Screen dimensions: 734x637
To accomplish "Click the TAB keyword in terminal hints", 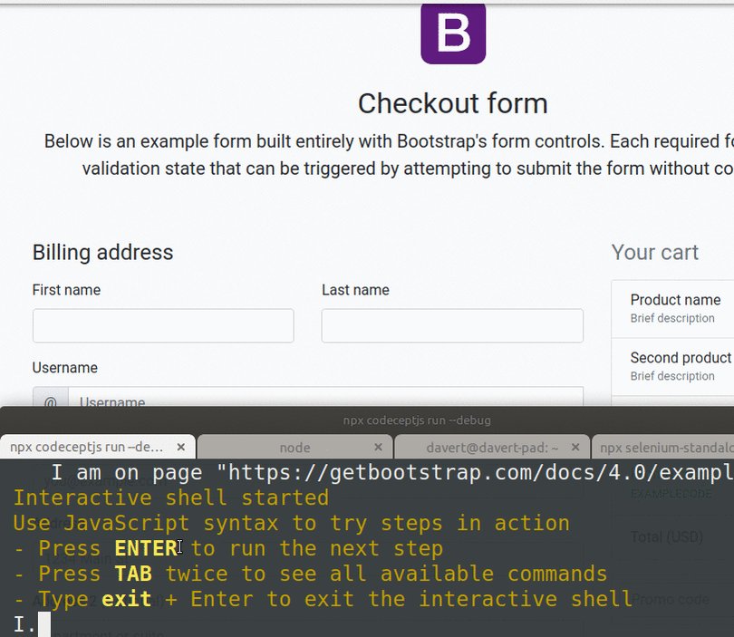I will [x=133, y=574].
